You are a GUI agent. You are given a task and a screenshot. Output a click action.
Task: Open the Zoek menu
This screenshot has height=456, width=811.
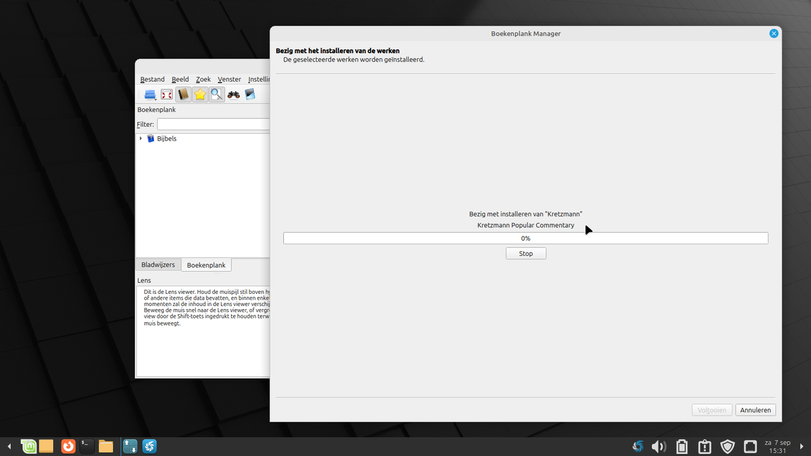[x=203, y=79]
